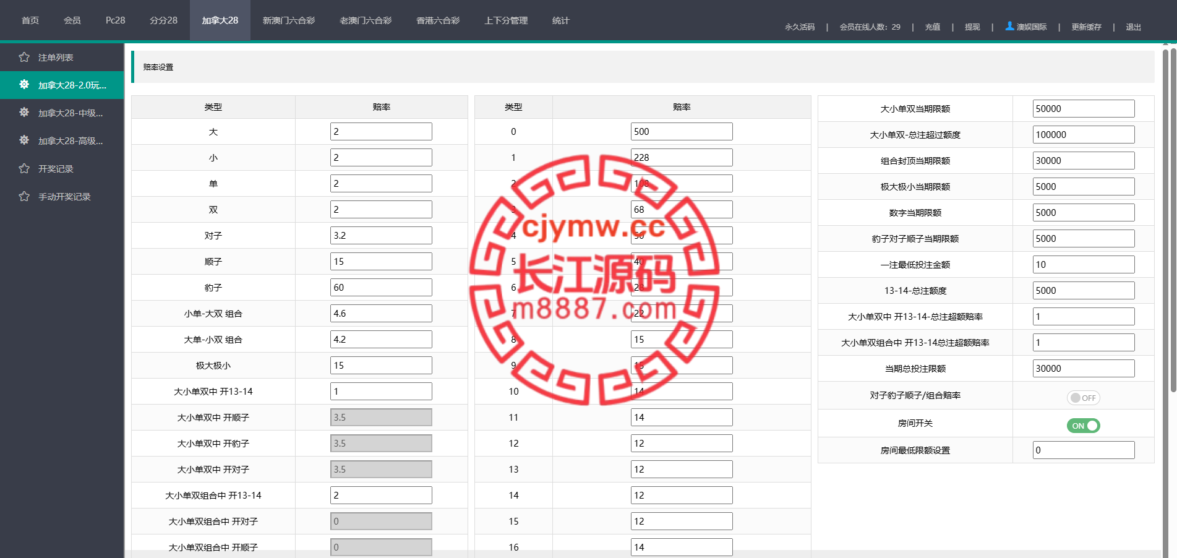The height and width of the screenshot is (558, 1177).
Task: Click the odds field for 顺子
Action: [381, 261]
